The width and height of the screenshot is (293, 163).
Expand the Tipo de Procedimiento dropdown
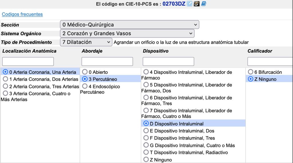point(86,42)
